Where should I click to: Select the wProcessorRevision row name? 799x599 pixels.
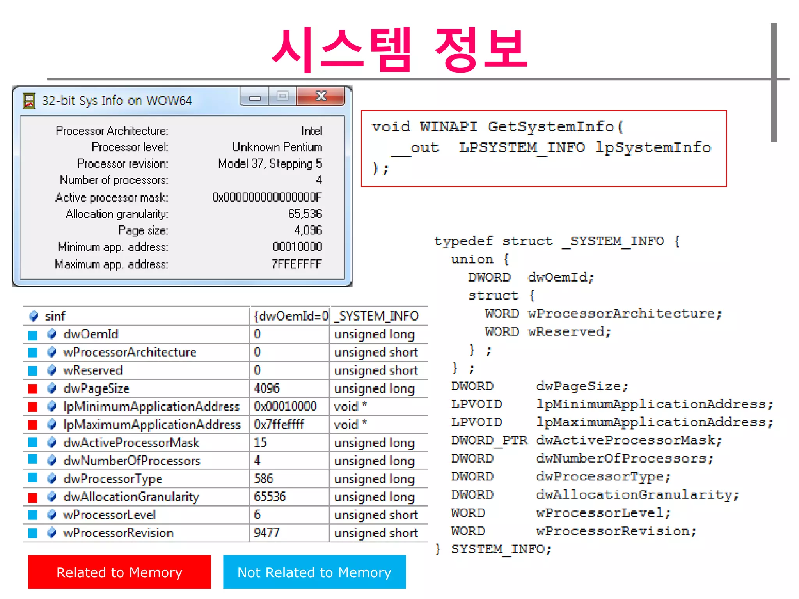click(119, 533)
